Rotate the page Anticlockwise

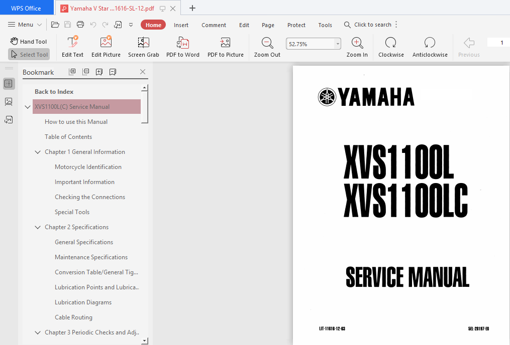tap(430, 47)
